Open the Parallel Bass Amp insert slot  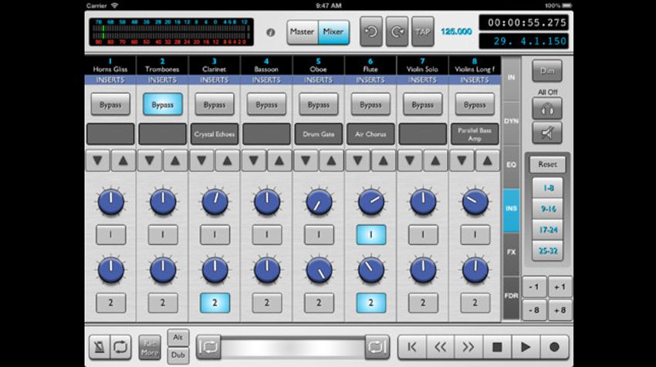[475, 134]
